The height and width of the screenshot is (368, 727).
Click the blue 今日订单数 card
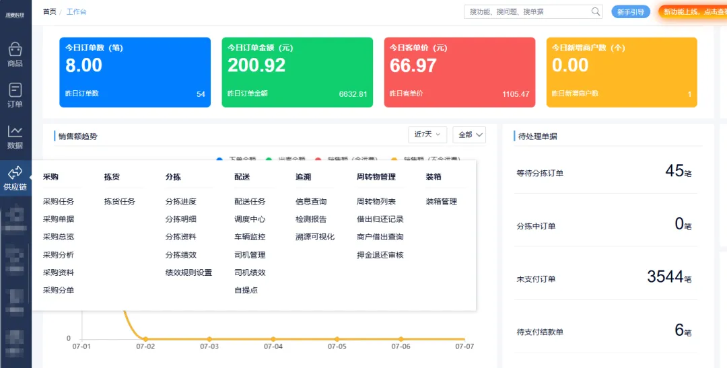coord(135,72)
